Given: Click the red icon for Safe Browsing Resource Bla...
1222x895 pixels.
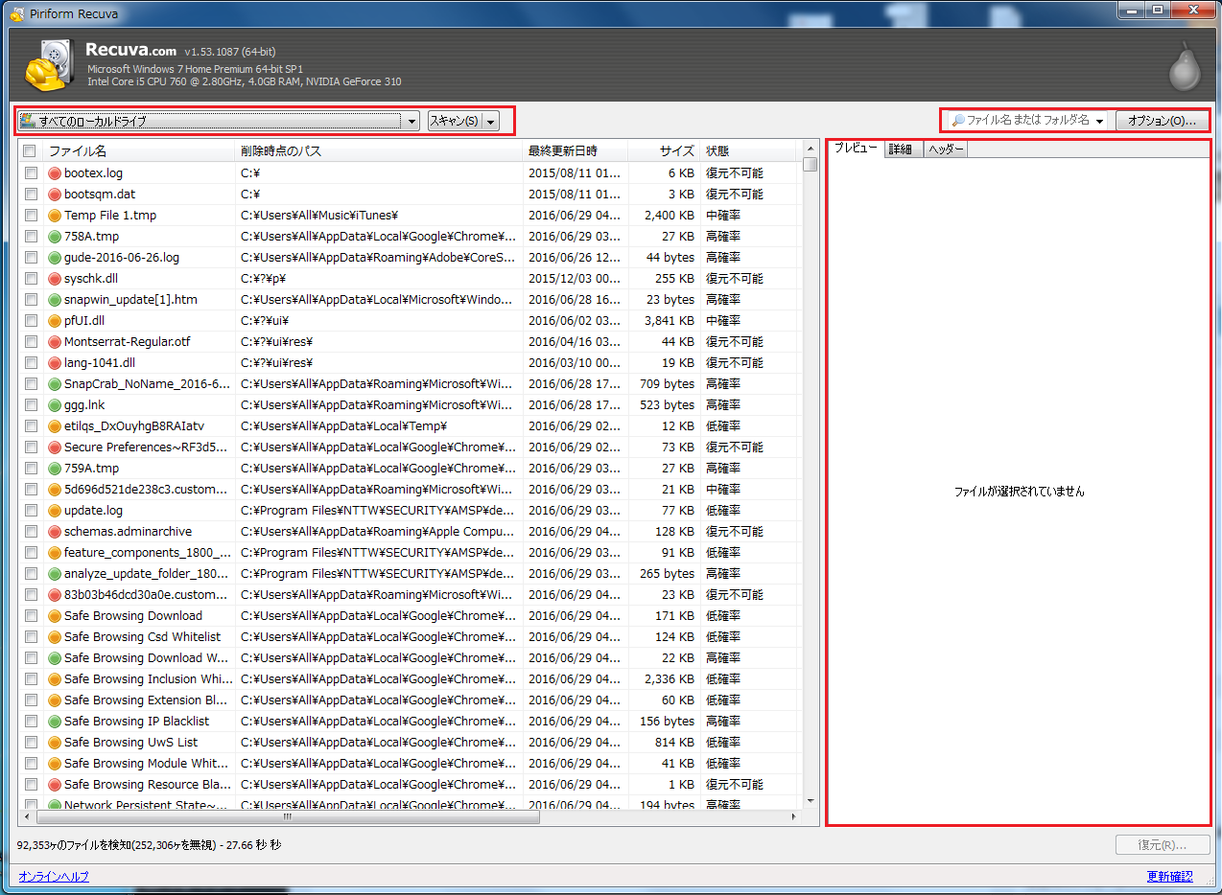Looking at the screenshot, I should [55, 785].
